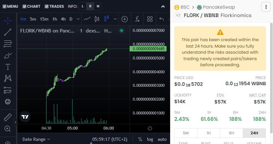Add a compare symbol with plus icon

pos(124,19)
